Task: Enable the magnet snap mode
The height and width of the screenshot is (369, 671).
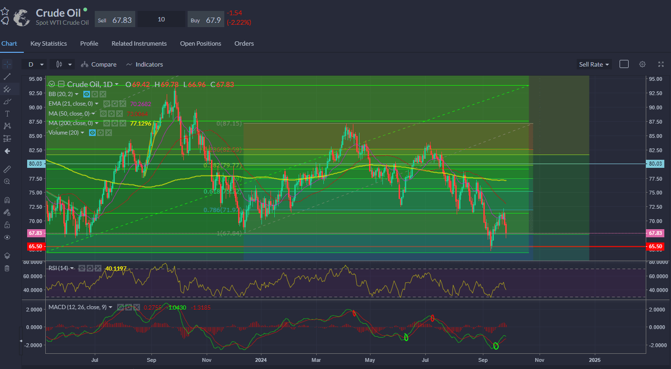Action: [x=7, y=200]
